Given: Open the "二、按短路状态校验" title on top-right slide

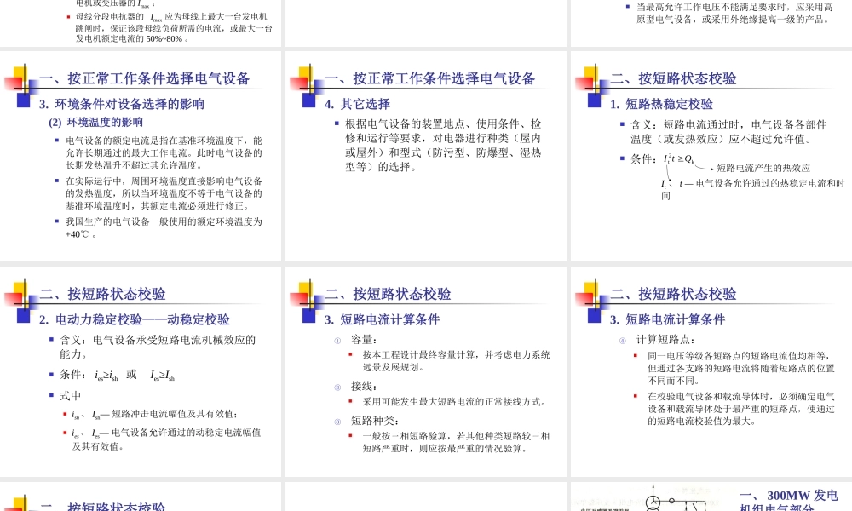Looking at the screenshot, I should [673, 78].
